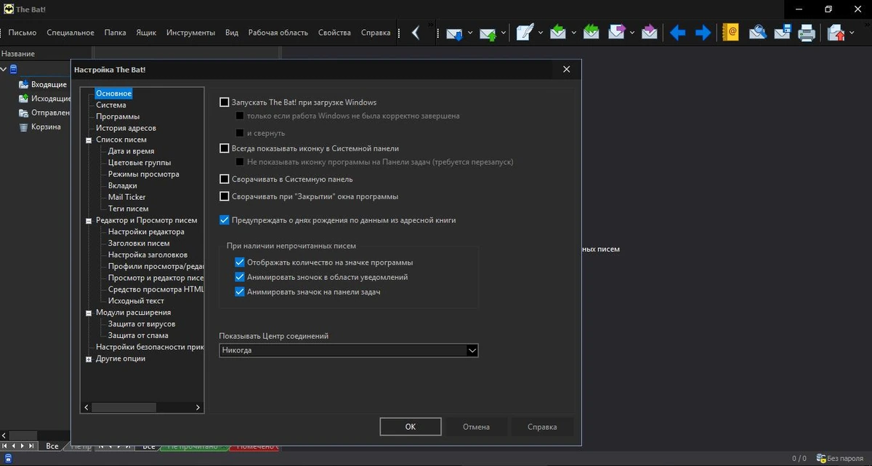Screen dimensions: 872x466
Task: Click the Справка button in settings dialog
Action: pos(542,427)
